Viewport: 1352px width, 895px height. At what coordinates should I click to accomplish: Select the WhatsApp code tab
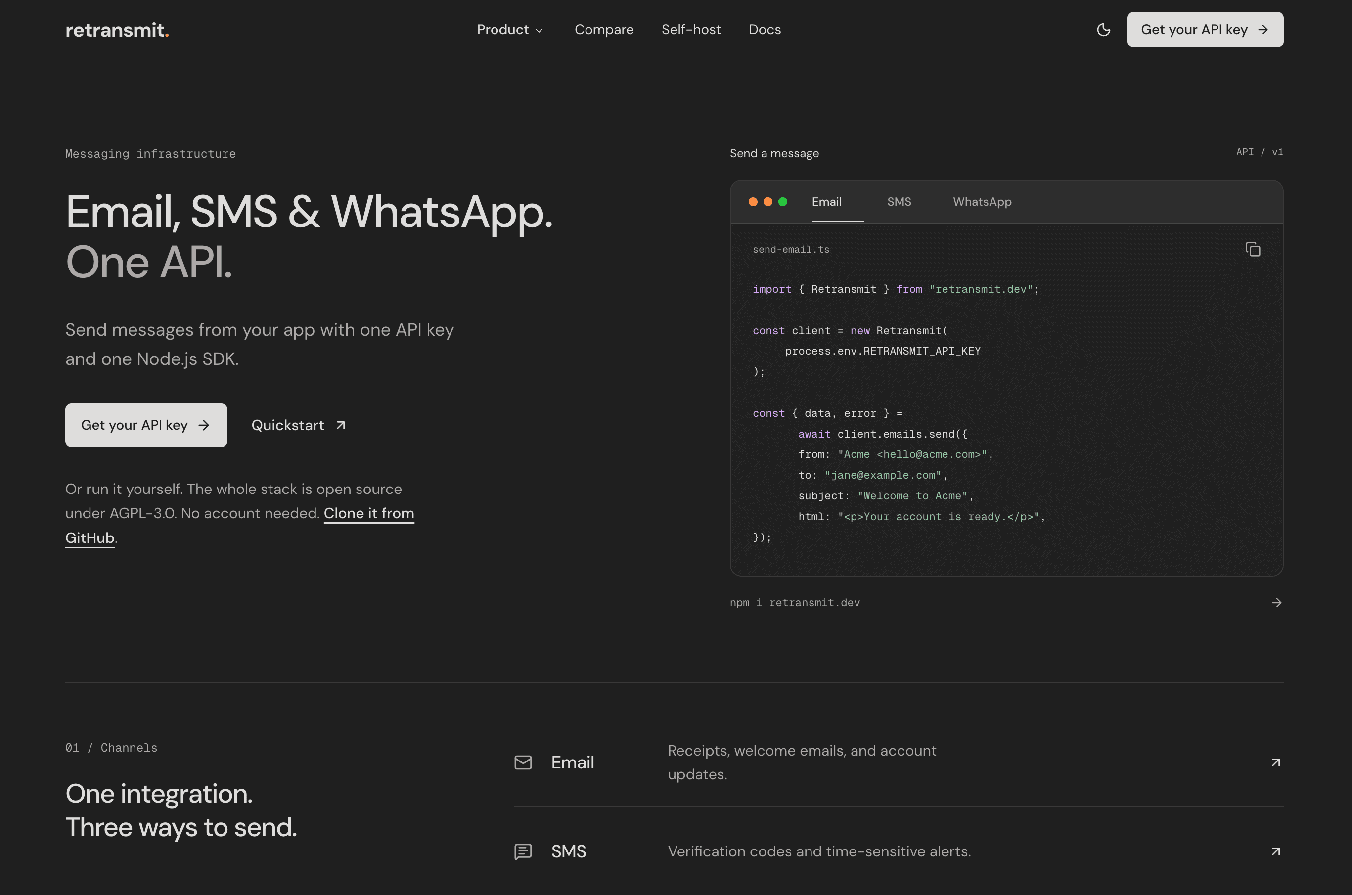pos(982,202)
